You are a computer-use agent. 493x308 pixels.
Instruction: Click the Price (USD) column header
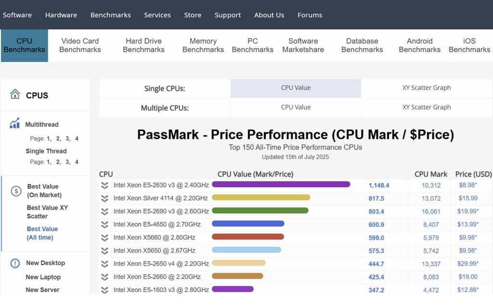pyautogui.click(x=474, y=174)
